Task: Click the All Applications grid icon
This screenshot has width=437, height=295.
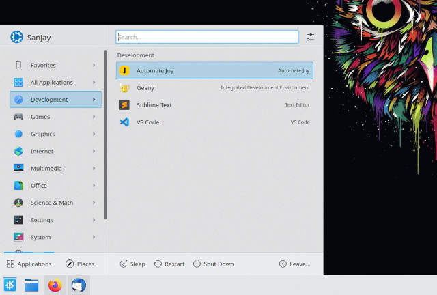Action: coord(18,82)
